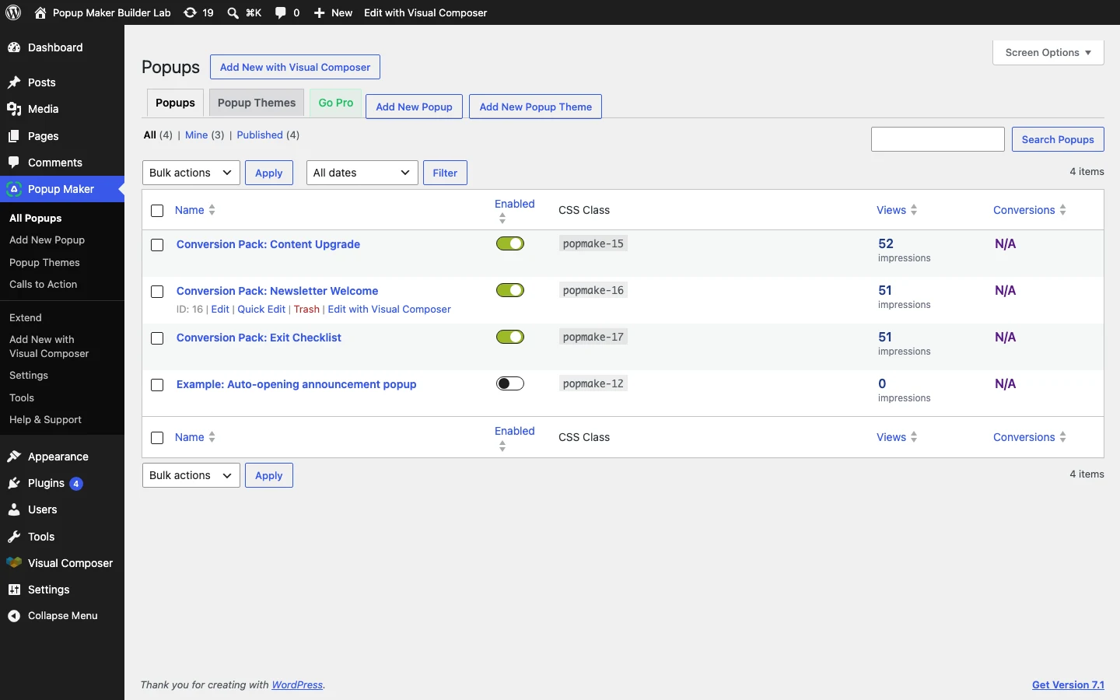Check the Newsletter Welcome popup row
Screen dimensions: 1120x700
pos(157,292)
